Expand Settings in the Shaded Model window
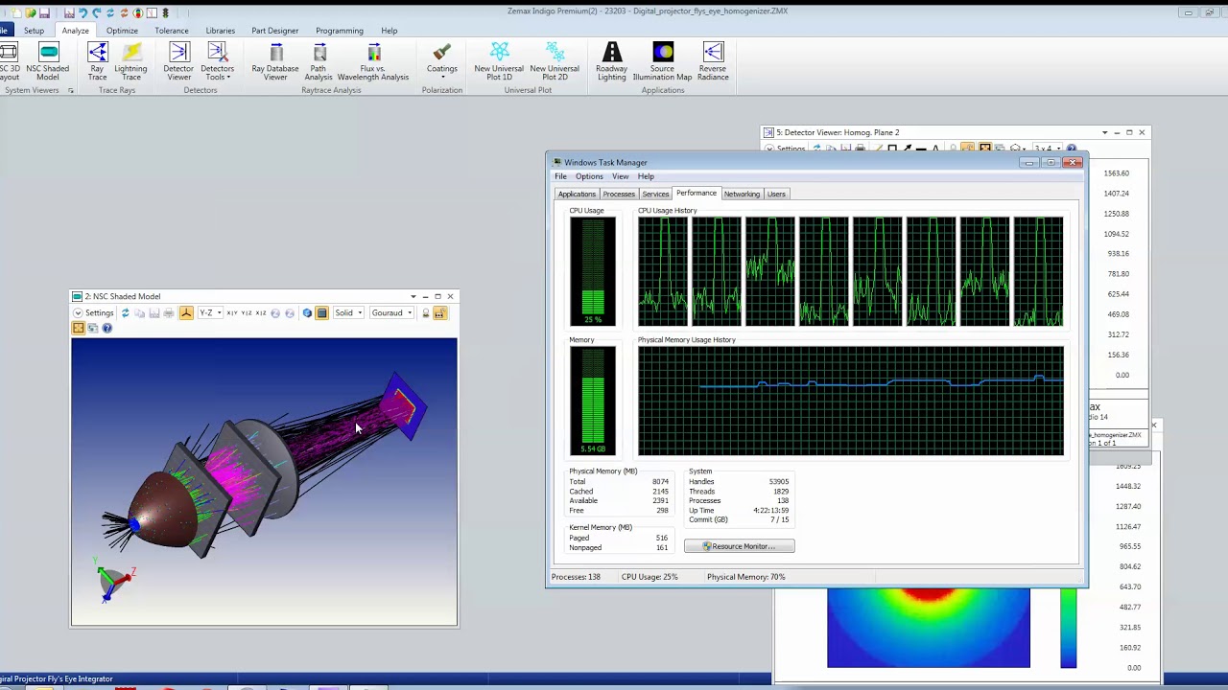This screenshot has width=1228, height=690. tap(94, 313)
